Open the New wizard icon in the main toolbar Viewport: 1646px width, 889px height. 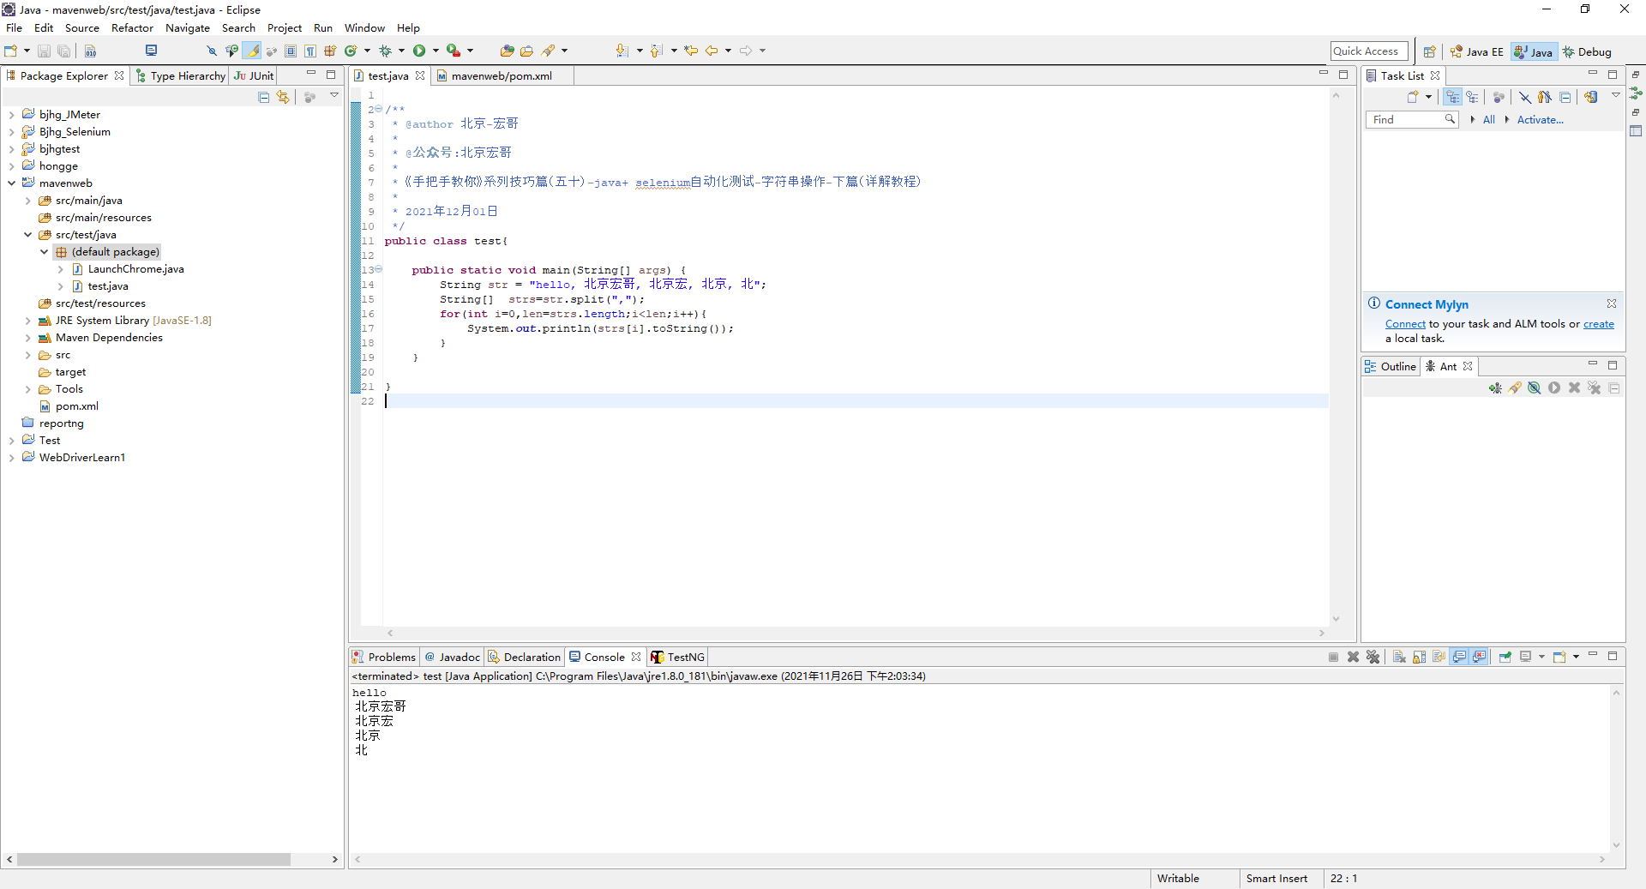coord(11,51)
